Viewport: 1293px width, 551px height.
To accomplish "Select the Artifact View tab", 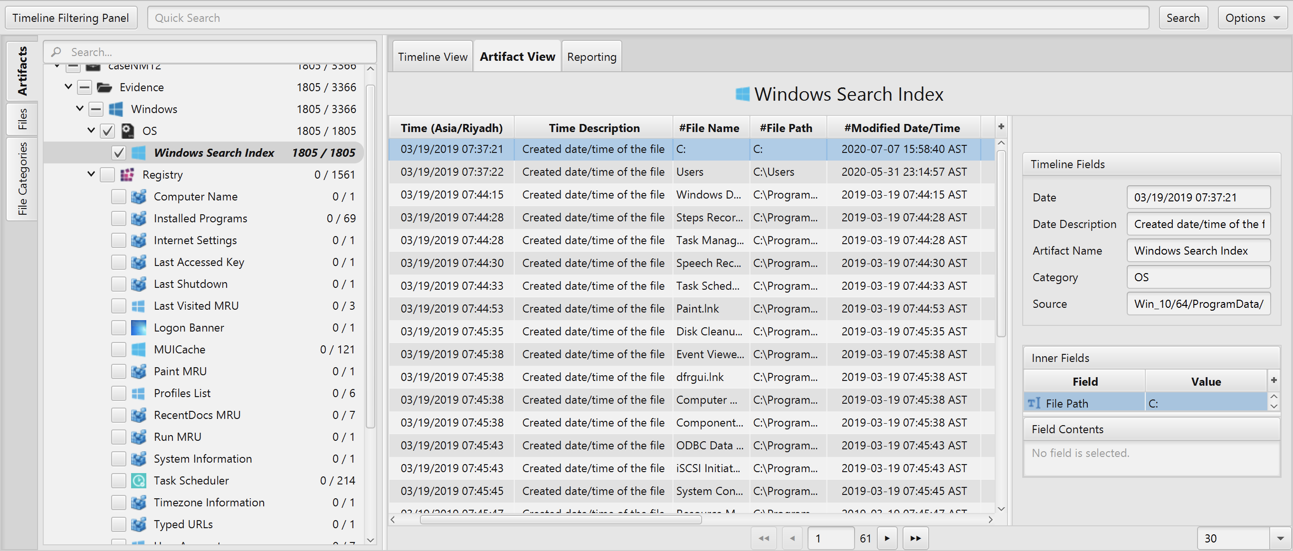I will pyautogui.click(x=517, y=57).
